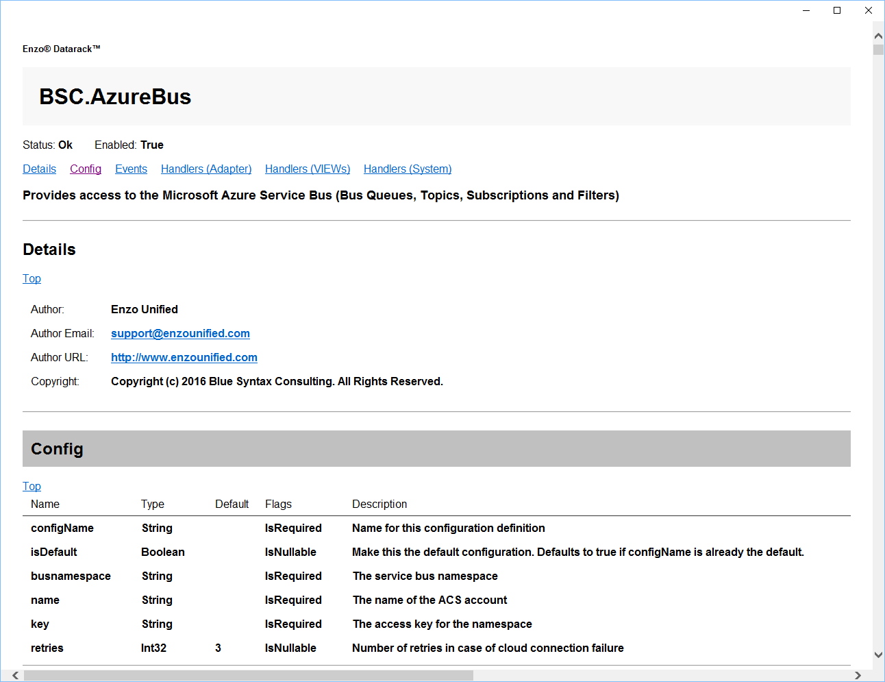Viewport: 885px width, 682px height.
Task: Minimize the window
Action: [x=806, y=10]
